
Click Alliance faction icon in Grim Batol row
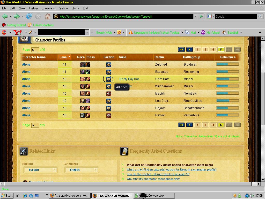[109, 79]
